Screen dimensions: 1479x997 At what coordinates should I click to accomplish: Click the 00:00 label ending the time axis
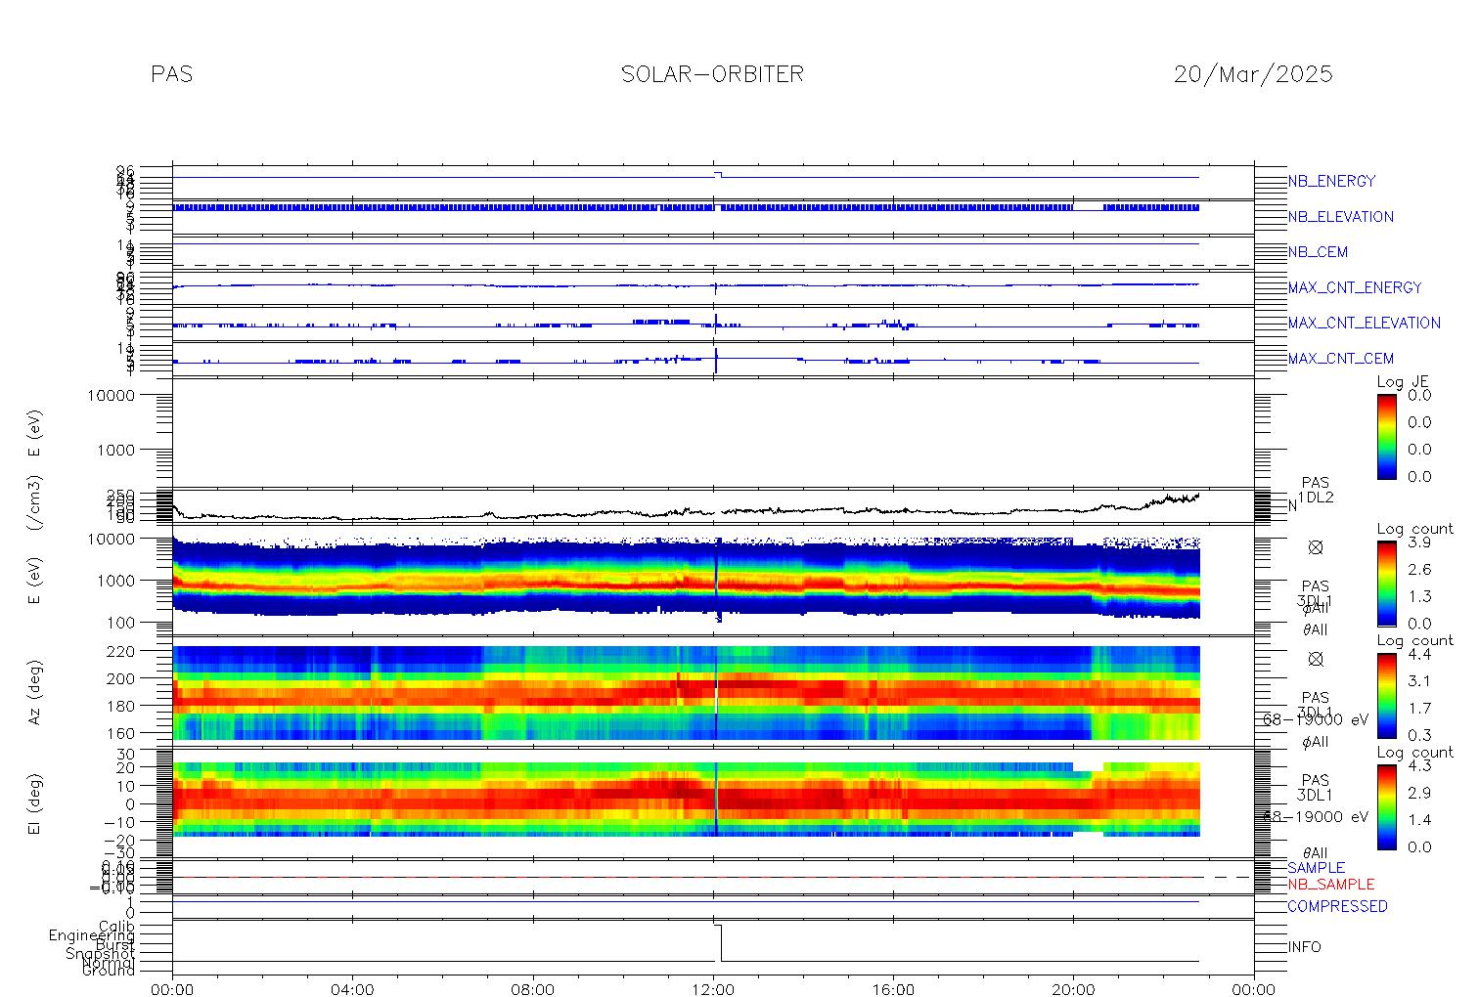pyautogui.click(x=1253, y=989)
